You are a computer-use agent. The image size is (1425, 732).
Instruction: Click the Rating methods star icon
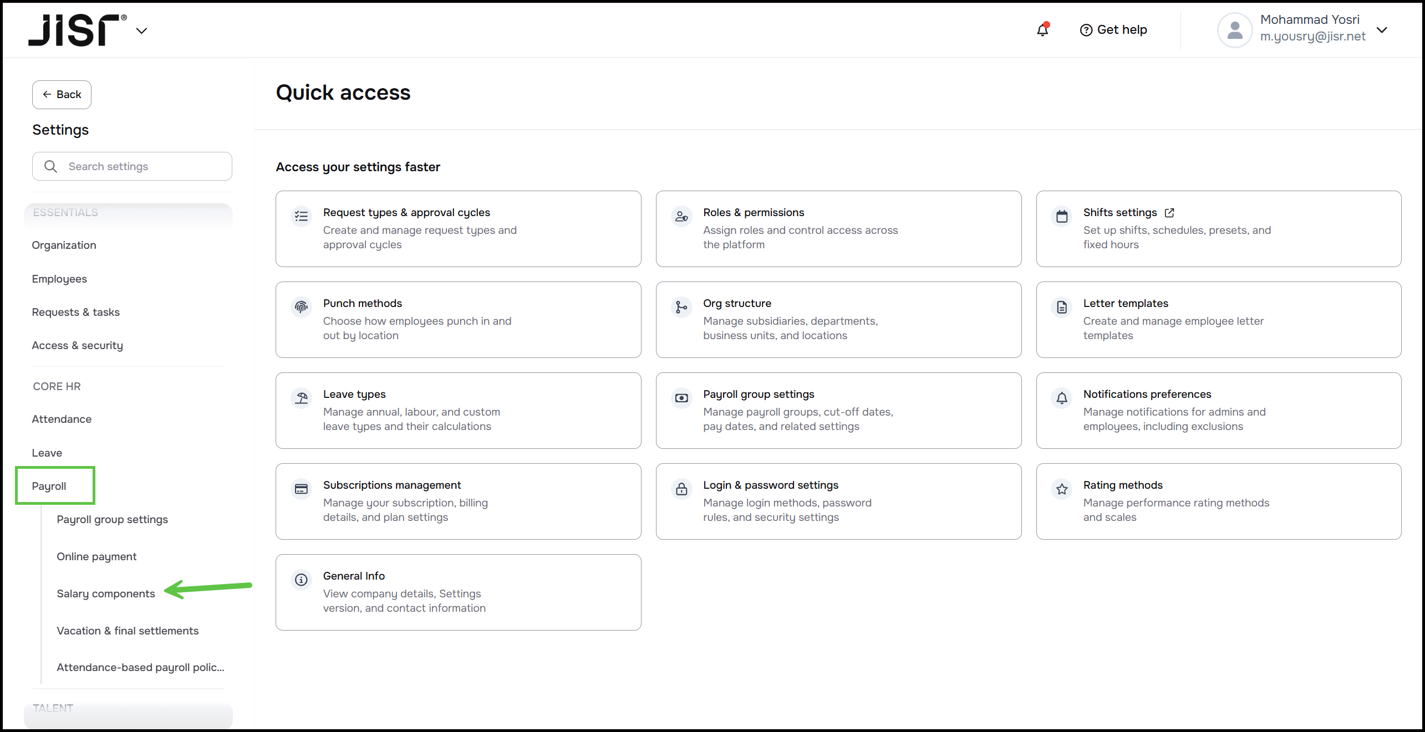coord(1061,489)
